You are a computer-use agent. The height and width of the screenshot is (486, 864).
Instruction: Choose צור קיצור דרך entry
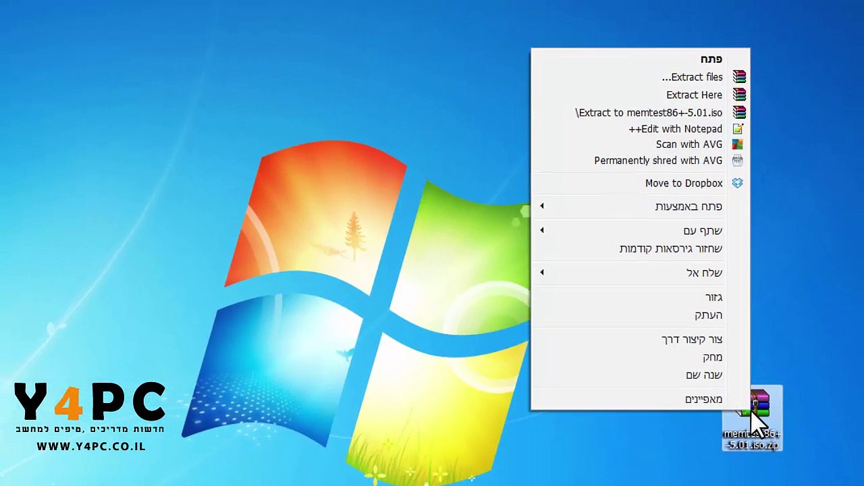pyautogui.click(x=641, y=339)
